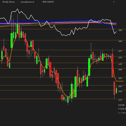Click the 434 price axis label
126x126 pixels.
(x=120, y=57)
